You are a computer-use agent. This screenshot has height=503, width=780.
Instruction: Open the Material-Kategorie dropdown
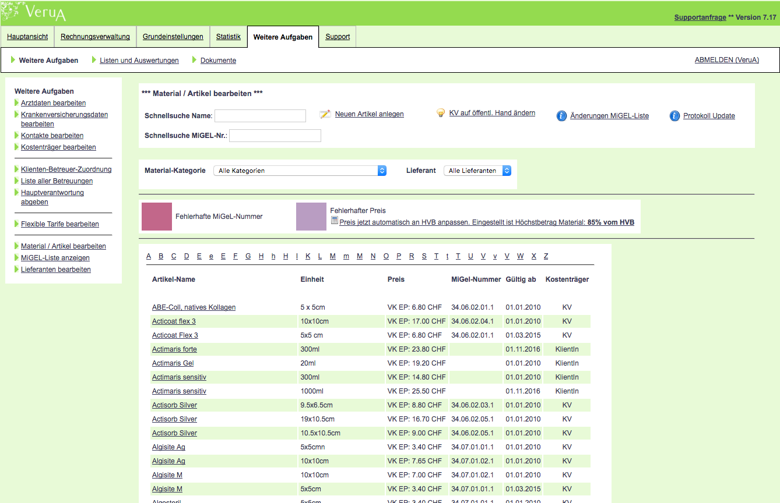point(300,171)
